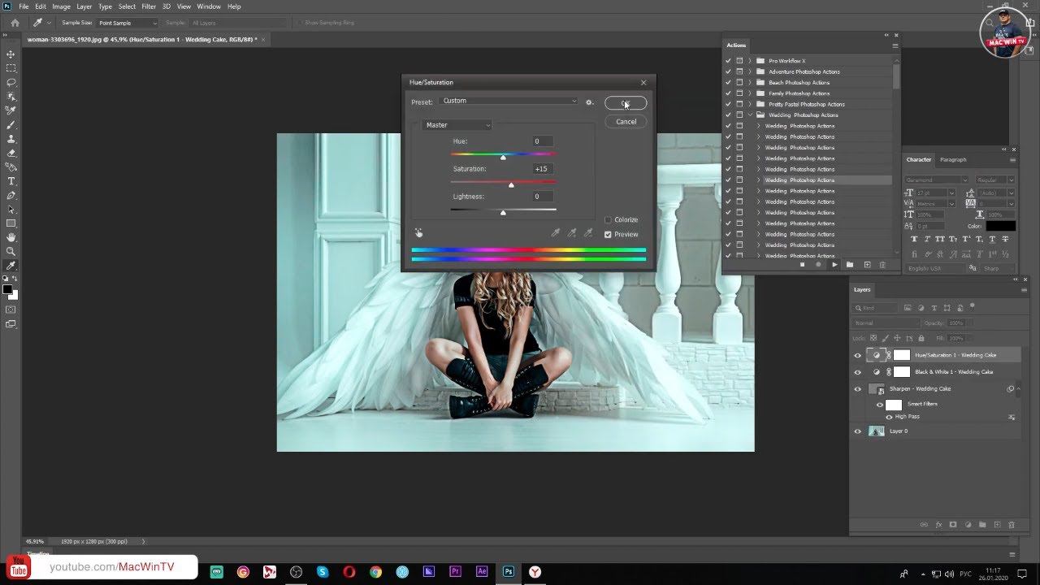Click the Add layer style fx icon
The height and width of the screenshot is (585, 1040).
pos(938,525)
